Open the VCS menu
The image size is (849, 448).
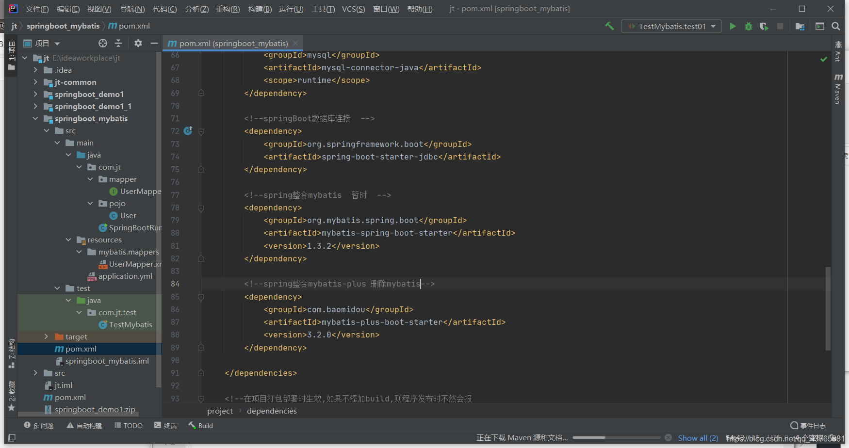353,9
